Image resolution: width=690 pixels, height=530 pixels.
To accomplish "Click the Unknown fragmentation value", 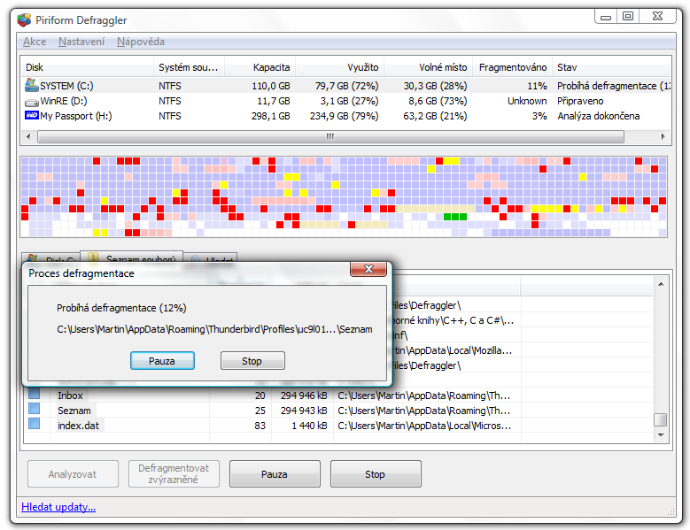I will pos(527,101).
